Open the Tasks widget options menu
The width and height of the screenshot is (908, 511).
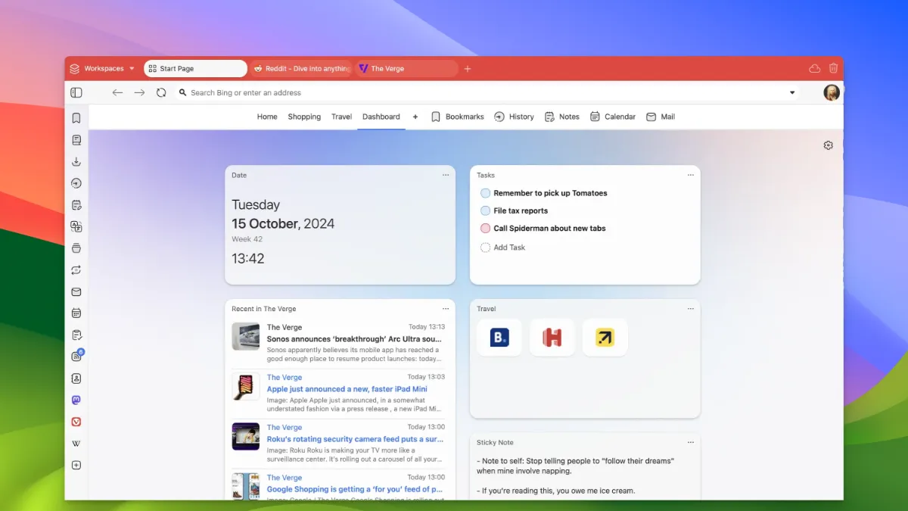pos(690,175)
